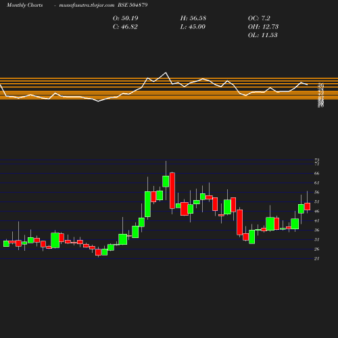Click the low value "L: 45.00"
Screen dimensions: 338x338
pyautogui.click(x=193, y=27)
